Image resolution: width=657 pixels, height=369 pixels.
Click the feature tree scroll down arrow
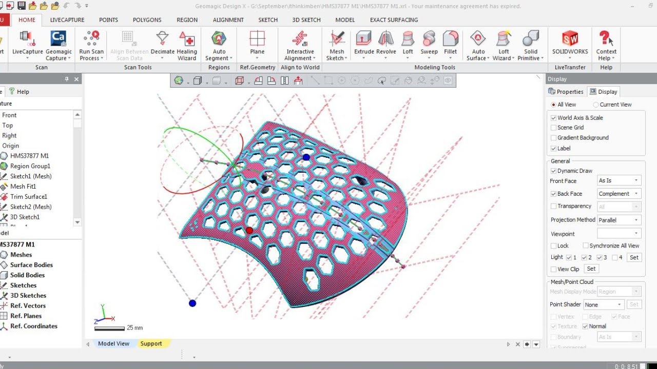(x=78, y=222)
